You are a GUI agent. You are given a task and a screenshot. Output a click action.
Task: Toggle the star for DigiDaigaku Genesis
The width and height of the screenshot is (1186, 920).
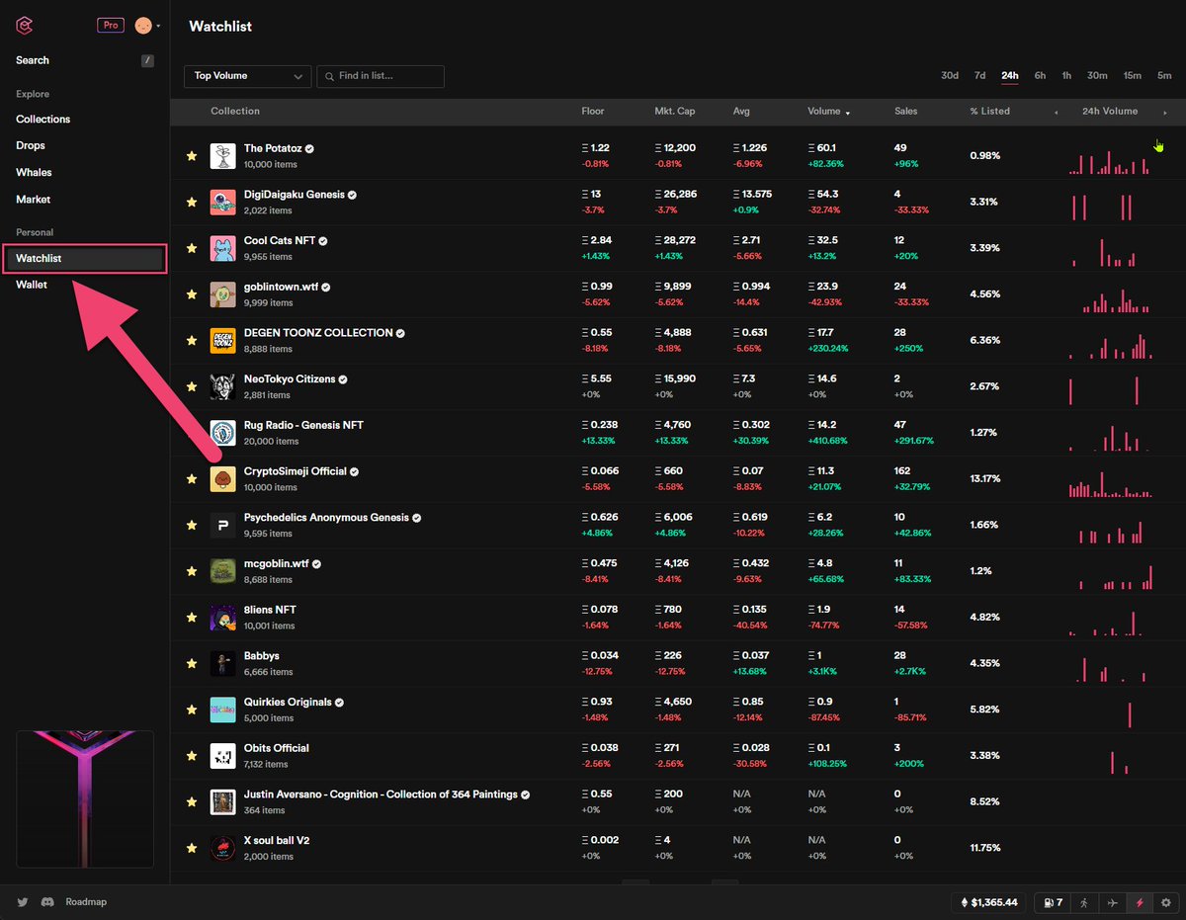point(192,202)
